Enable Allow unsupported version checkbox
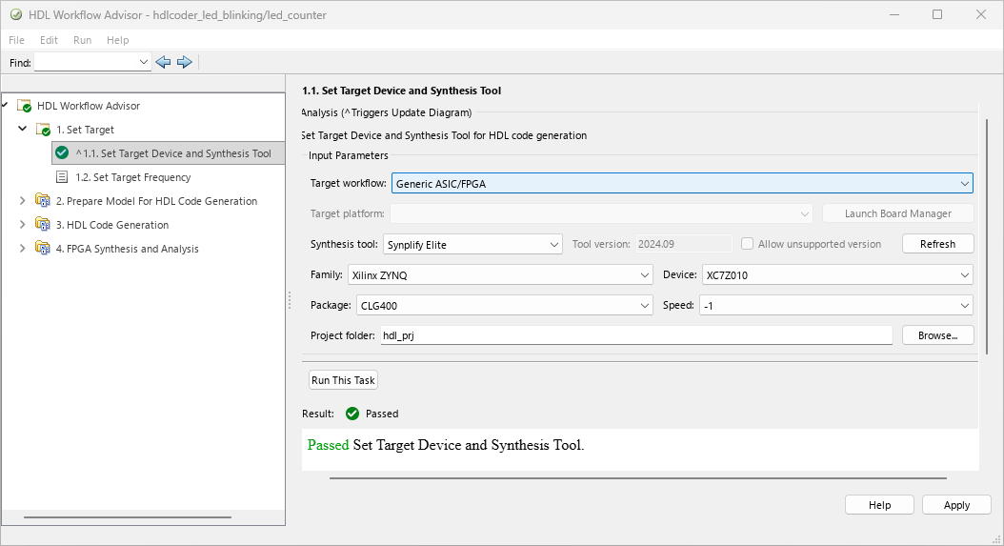The image size is (1004, 546). tap(747, 244)
